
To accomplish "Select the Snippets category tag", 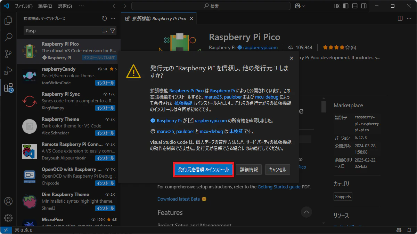I will coord(343,196).
